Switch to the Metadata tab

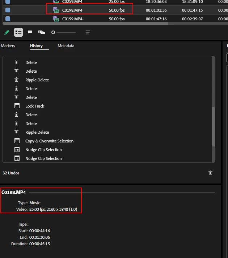pyautogui.click(x=66, y=46)
